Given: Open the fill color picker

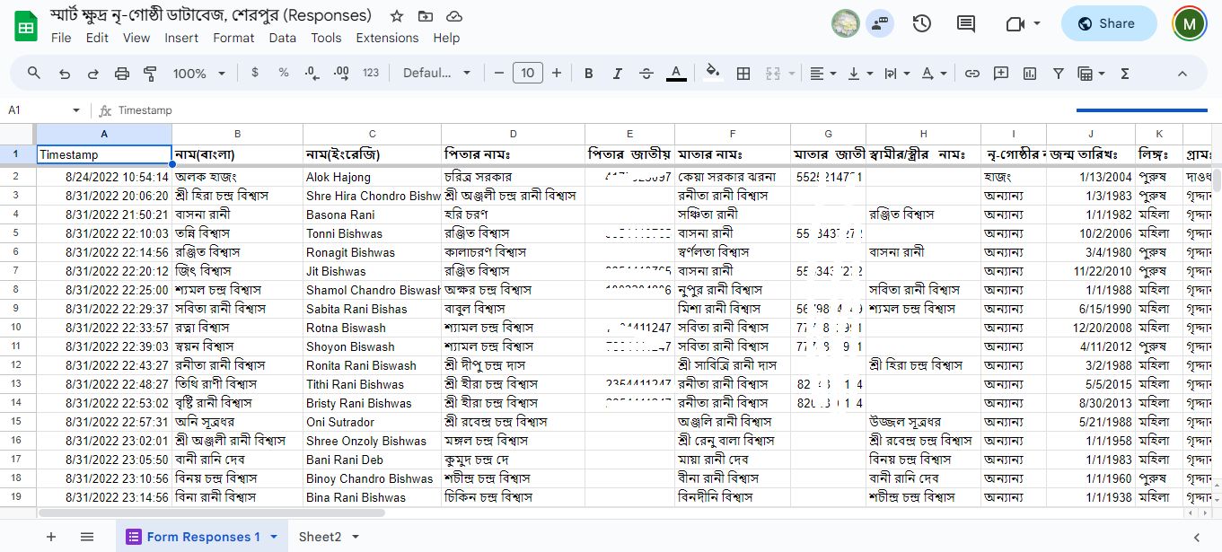Looking at the screenshot, I should point(713,74).
